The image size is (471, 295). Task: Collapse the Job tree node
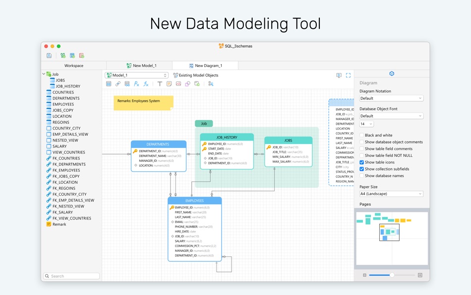(44, 74)
